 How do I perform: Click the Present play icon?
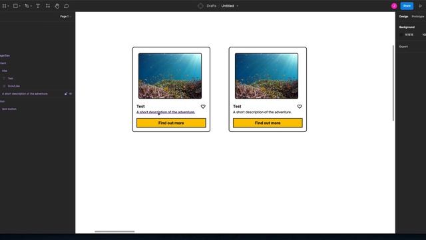(x=420, y=6)
